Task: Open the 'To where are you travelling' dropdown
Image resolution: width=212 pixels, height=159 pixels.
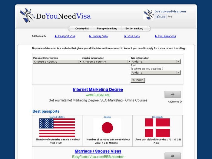Action: coord(155,73)
